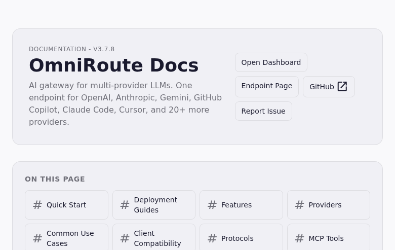Click the AI gateway description paragraph

click(126, 103)
